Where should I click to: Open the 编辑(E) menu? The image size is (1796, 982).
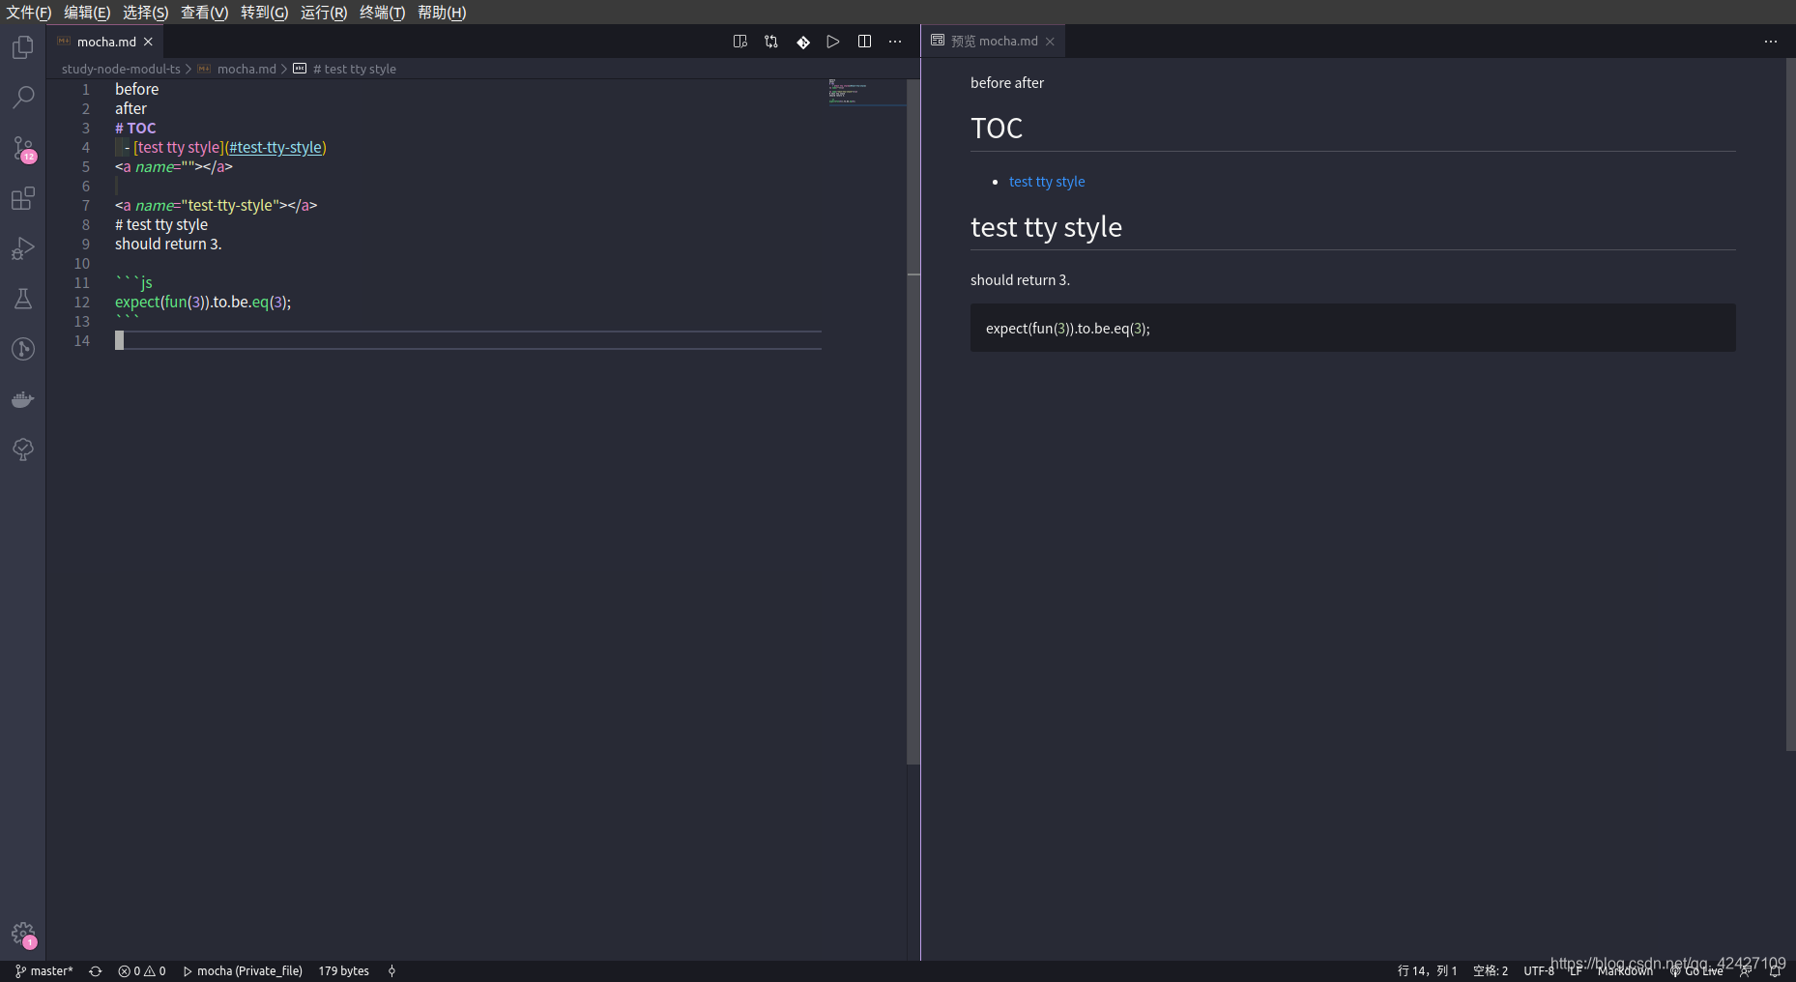pos(87,13)
